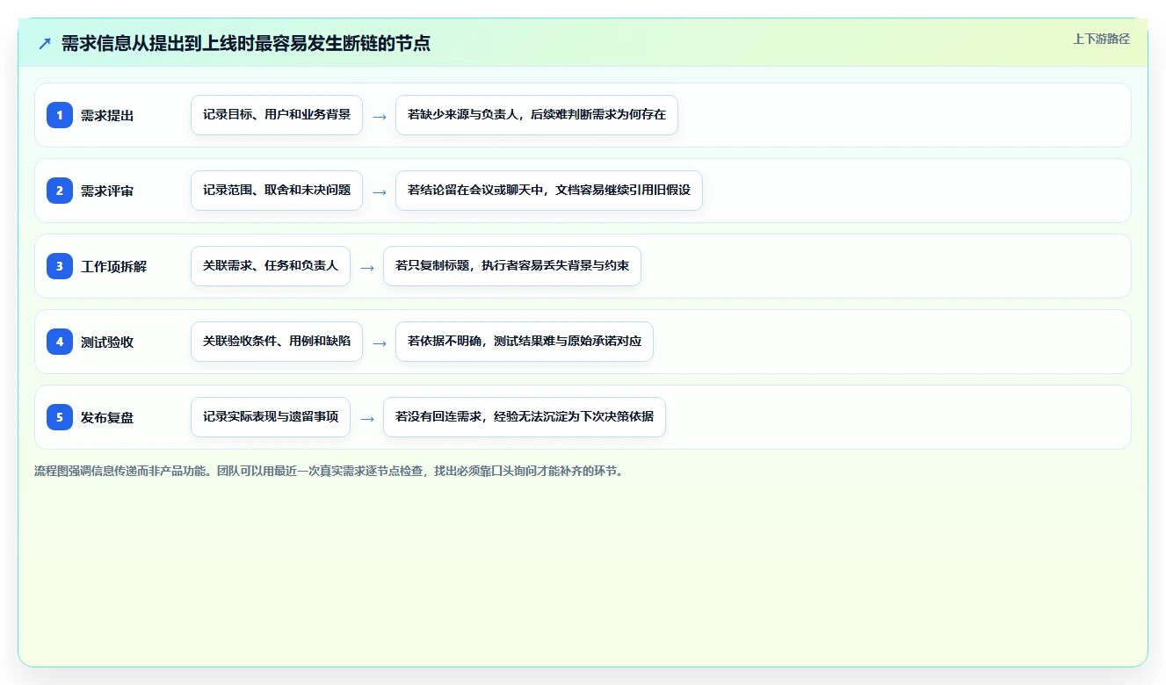Click the diagonal arrow icon beside the title
The height and width of the screenshot is (685, 1166).
45,43
